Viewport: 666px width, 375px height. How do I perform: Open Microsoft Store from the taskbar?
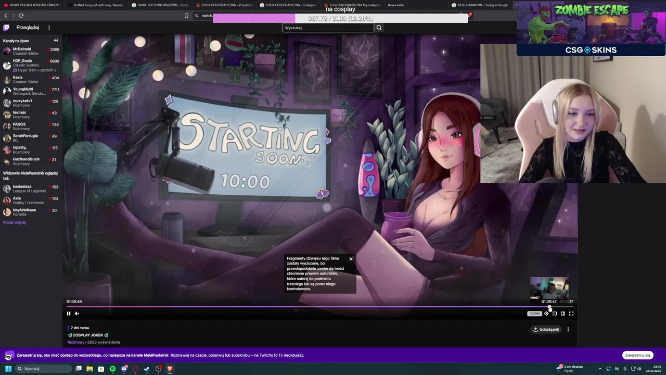click(x=101, y=369)
